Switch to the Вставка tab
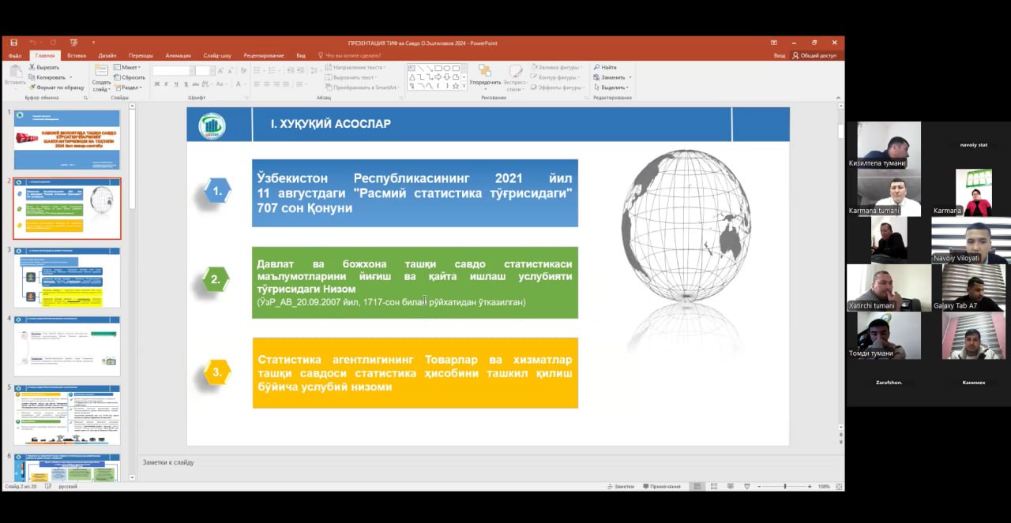This screenshot has width=1011, height=523. point(77,56)
